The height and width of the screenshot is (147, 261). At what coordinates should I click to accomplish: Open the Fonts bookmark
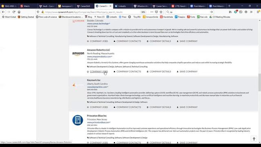191,17
